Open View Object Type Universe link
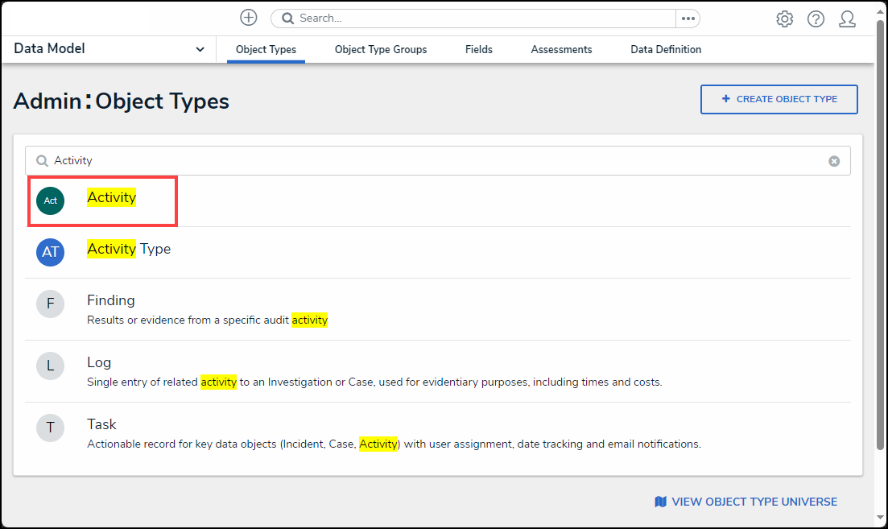Image resolution: width=888 pixels, height=529 pixels. 746,502
